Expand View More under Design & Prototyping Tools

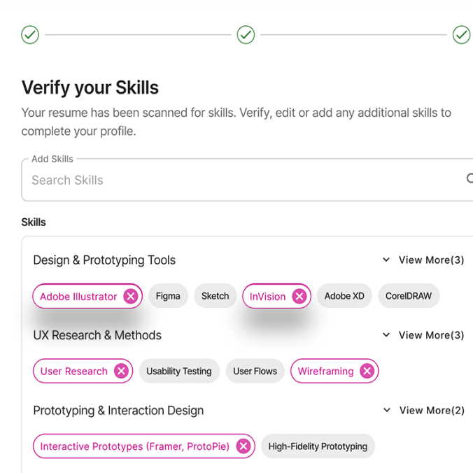point(423,260)
